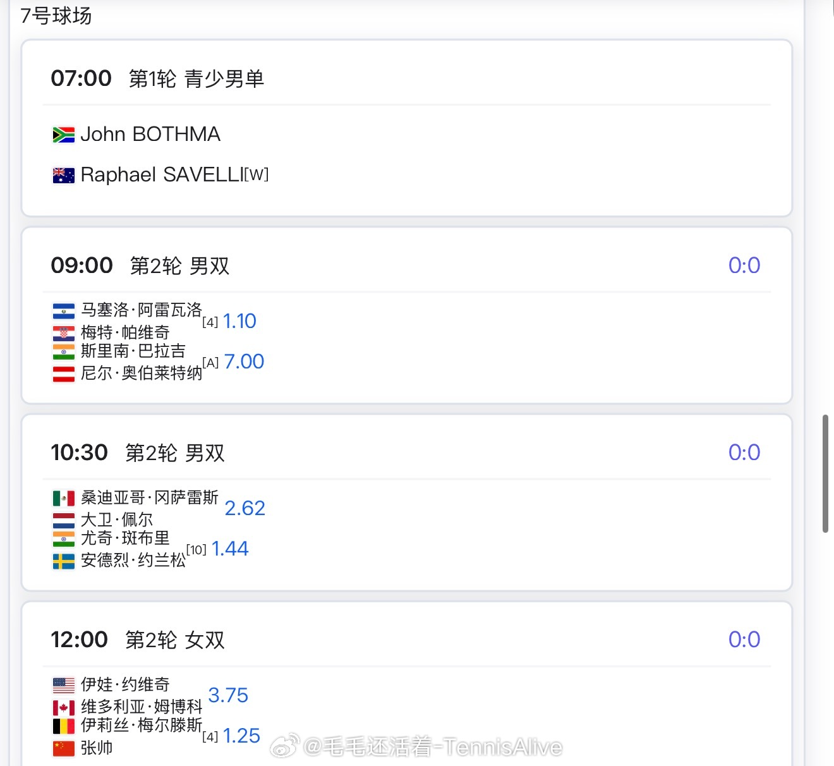This screenshot has width=834, height=766.
Task: Select odds 2.62 for 冈萨雷斯/佩尔
Action: coord(245,508)
